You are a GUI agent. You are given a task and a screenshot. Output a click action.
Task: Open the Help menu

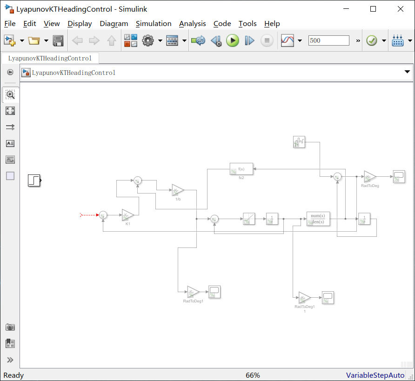[272, 24]
